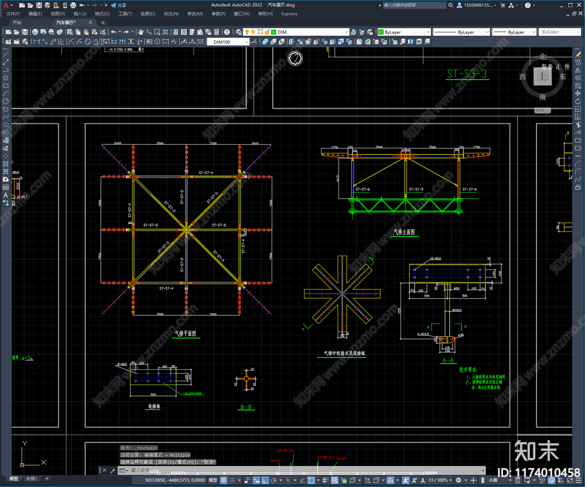Switch to the 开始 tab

point(17,23)
